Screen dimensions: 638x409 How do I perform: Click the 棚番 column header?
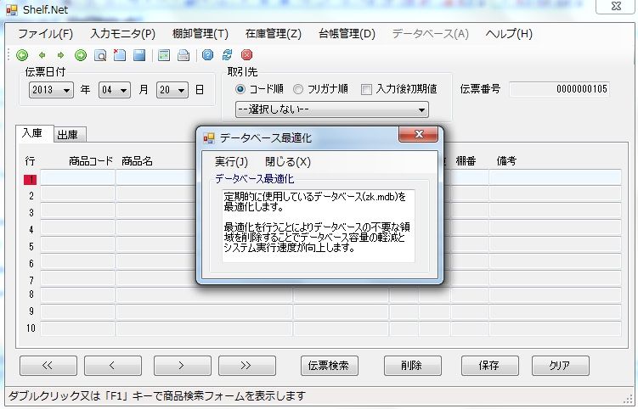click(x=466, y=161)
